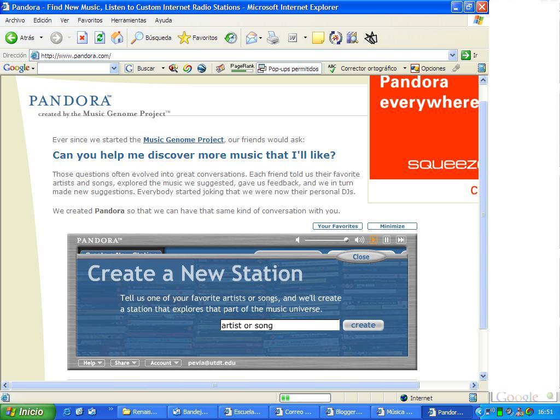Open the Herramientas menu
Viewport: 560px width, 420px height.
(129, 20)
